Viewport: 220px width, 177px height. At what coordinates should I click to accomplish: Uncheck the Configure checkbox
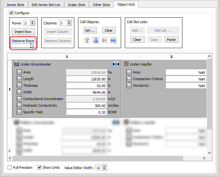(11, 13)
